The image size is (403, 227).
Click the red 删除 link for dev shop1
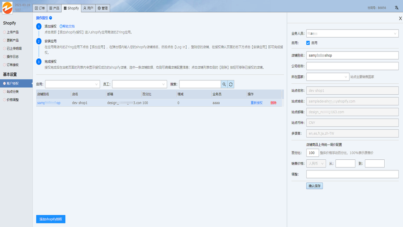pyautogui.click(x=274, y=103)
